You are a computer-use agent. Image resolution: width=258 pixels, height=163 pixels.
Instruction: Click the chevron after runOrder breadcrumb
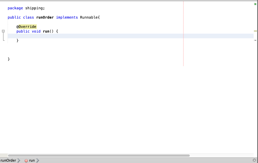point(19,160)
